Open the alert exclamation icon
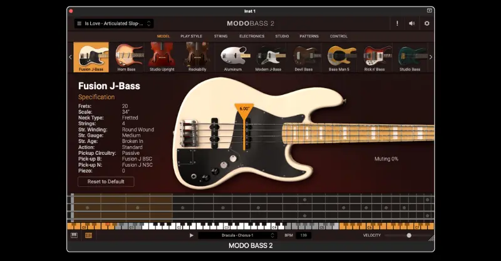Screen dimensions: 501x261 [x=397, y=23]
